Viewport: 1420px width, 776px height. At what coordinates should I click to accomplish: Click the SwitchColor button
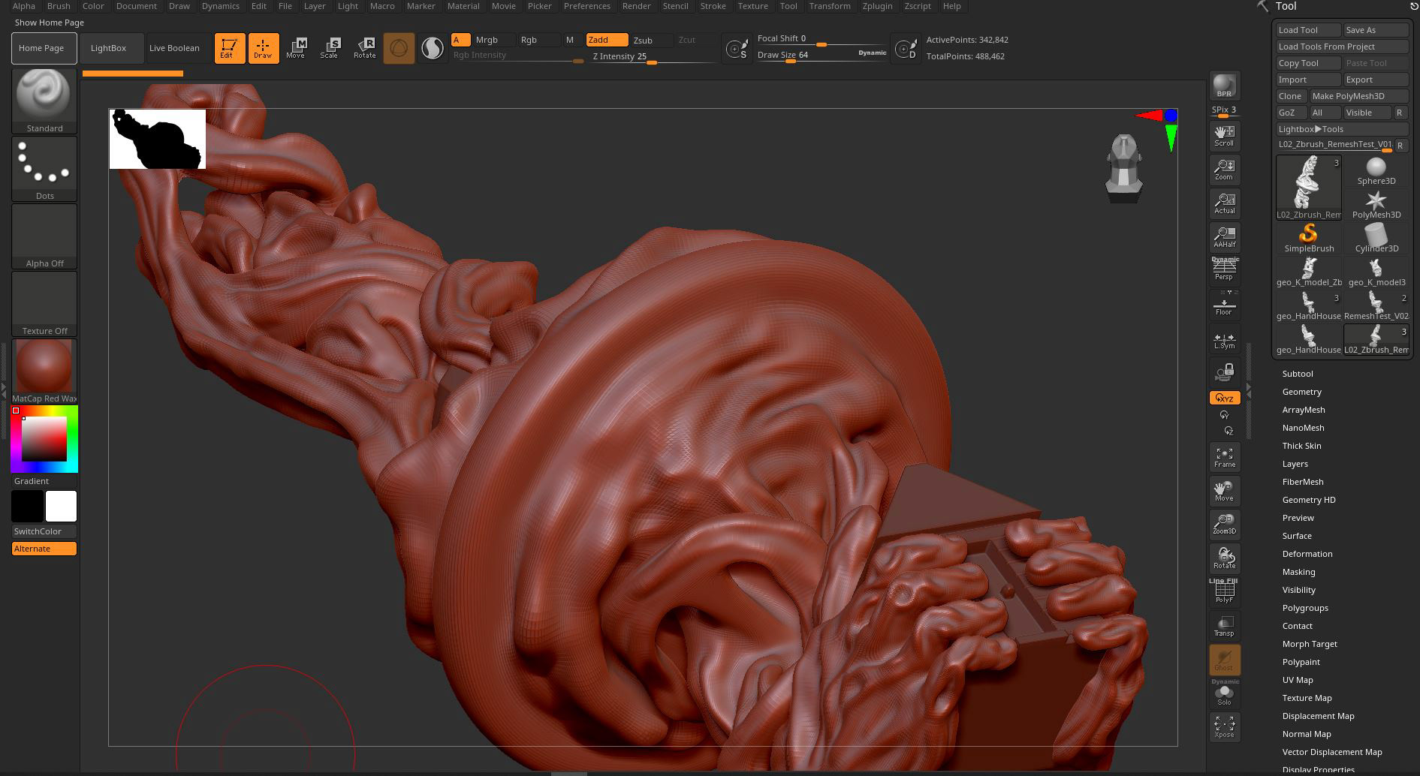[x=44, y=531]
